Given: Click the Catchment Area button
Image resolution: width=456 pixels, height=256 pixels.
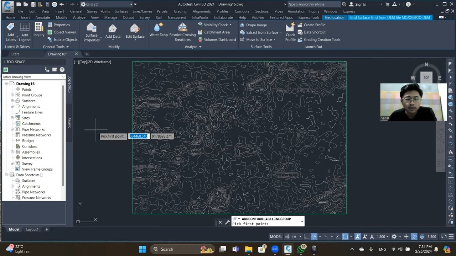Looking at the screenshot, I should click(x=214, y=32).
